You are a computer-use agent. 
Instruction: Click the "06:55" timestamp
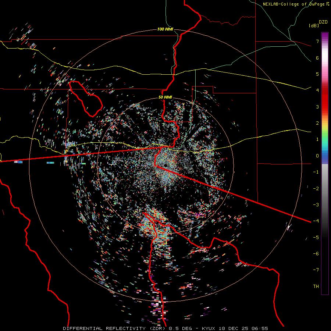pos(260,328)
